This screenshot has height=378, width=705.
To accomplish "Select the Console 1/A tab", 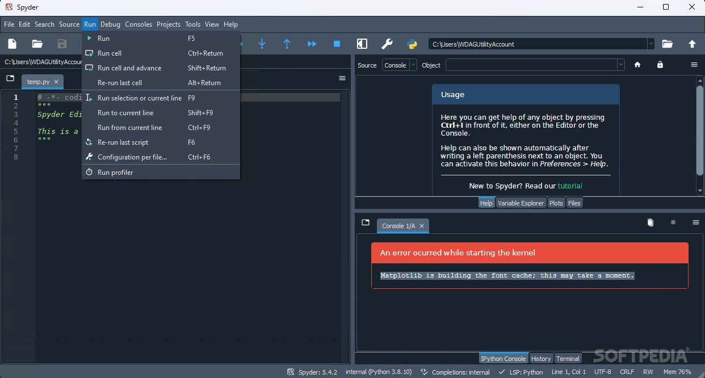I will click(402, 226).
